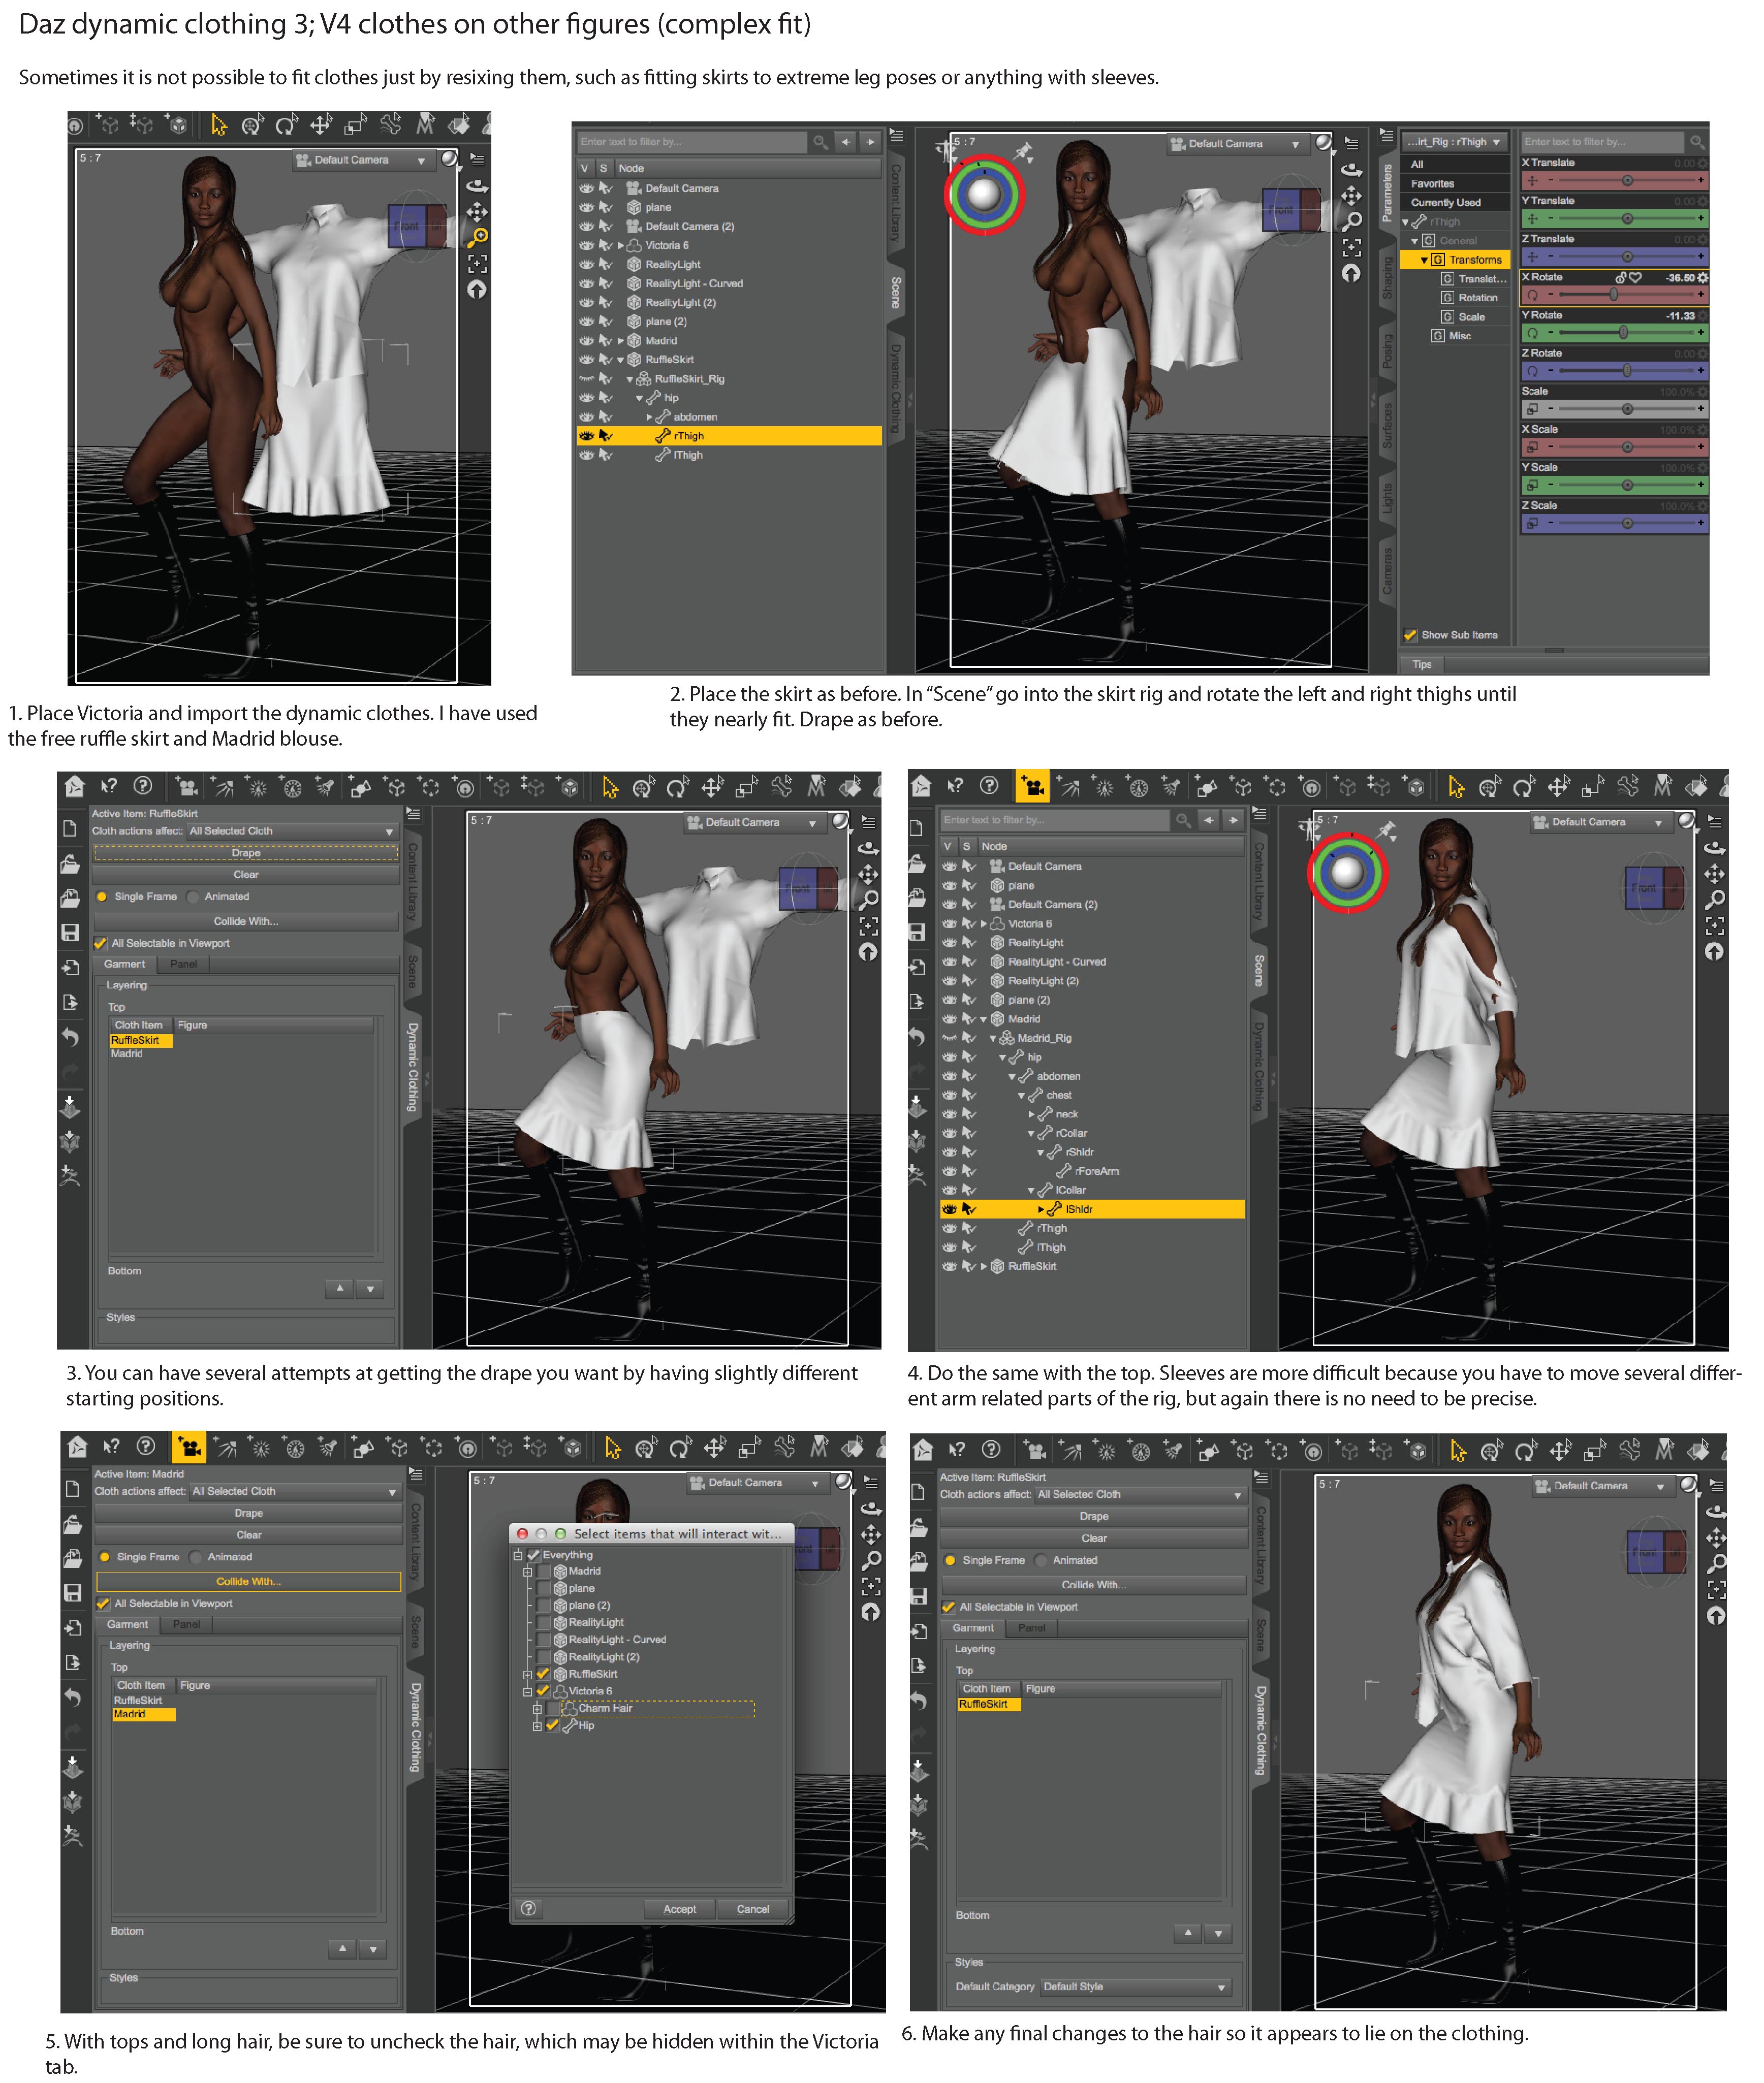
Task: Hide the highlighted lShldr node with eye icon
Action: (x=949, y=1209)
